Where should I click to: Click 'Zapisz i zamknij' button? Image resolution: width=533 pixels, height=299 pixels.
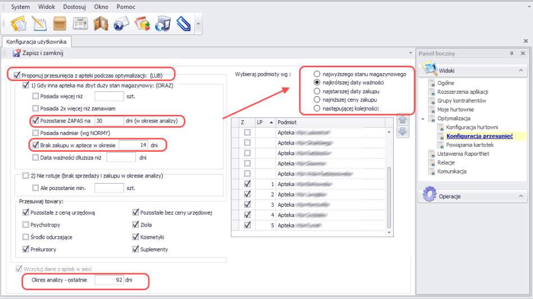38,53
